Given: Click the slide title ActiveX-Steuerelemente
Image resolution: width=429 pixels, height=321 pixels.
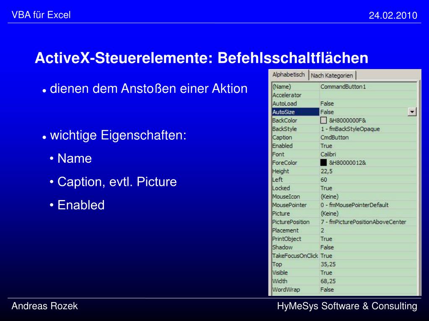Looking at the screenshot, I should click(x=201, y=58).
